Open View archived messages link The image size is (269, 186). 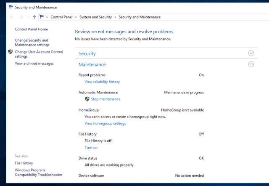point(34,64)
